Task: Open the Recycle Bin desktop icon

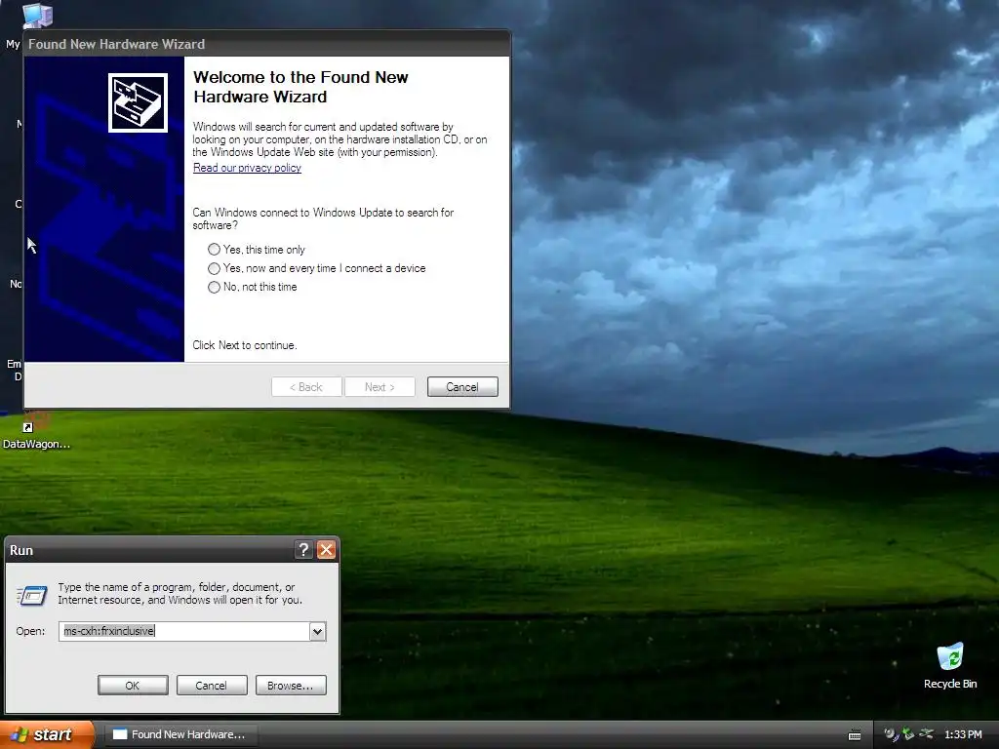Action: point(950,666)
